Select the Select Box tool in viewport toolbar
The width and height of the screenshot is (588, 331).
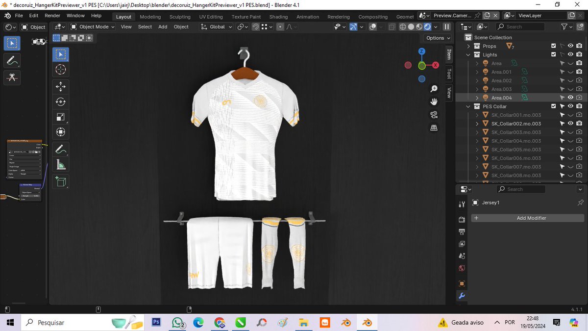click(61, 54)
